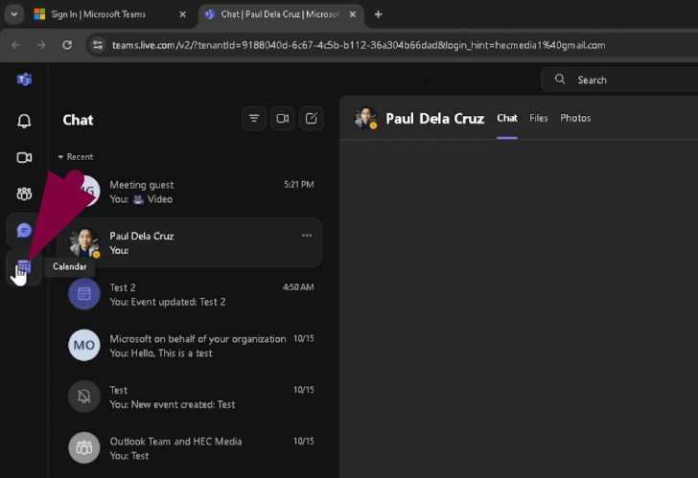Click the Chat pane heading

(x=78, y=120)
